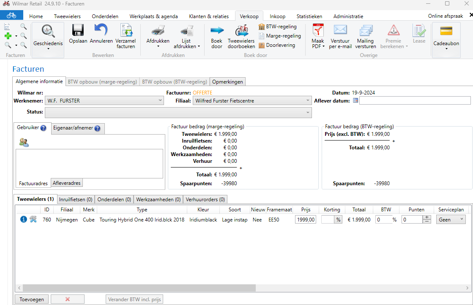Switch to the Inkoop ribbon tab

click(277, 16)
